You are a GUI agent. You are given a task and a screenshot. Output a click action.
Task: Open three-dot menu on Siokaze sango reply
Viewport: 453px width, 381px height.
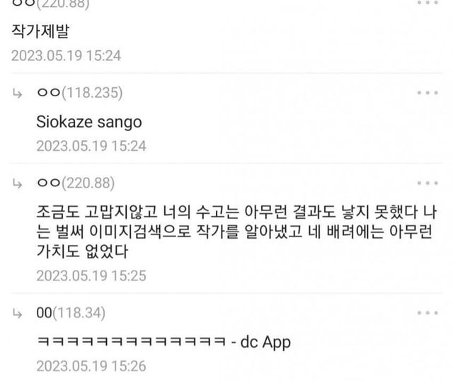tap(428, 93)
